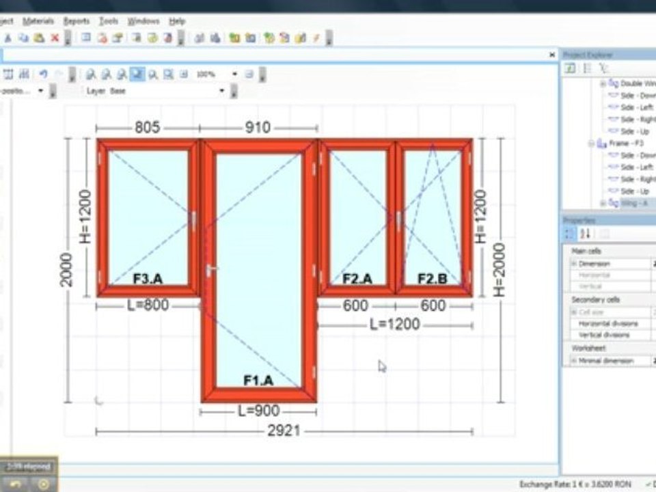Open the Tools menu

(109, 21)
